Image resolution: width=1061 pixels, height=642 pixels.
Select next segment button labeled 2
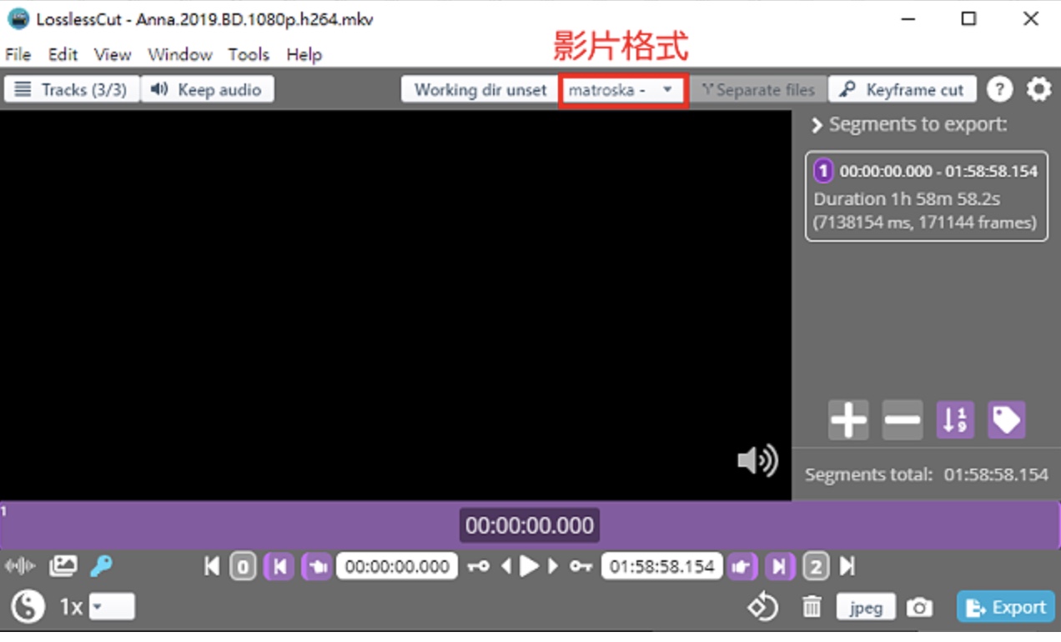tap(816, 568)
